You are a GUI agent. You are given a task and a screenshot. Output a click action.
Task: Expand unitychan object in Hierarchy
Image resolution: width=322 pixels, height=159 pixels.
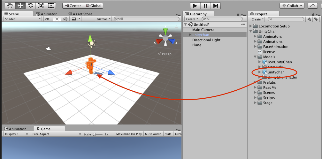click(190, 35)
